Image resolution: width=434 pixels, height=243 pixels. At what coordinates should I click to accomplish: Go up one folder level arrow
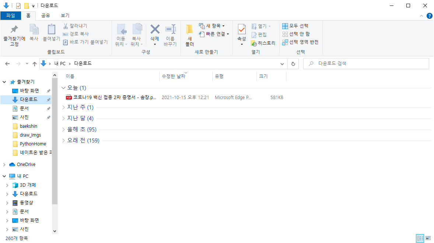coord(35,64)
